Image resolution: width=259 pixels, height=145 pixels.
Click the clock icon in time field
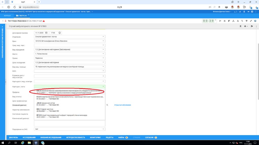60,33
